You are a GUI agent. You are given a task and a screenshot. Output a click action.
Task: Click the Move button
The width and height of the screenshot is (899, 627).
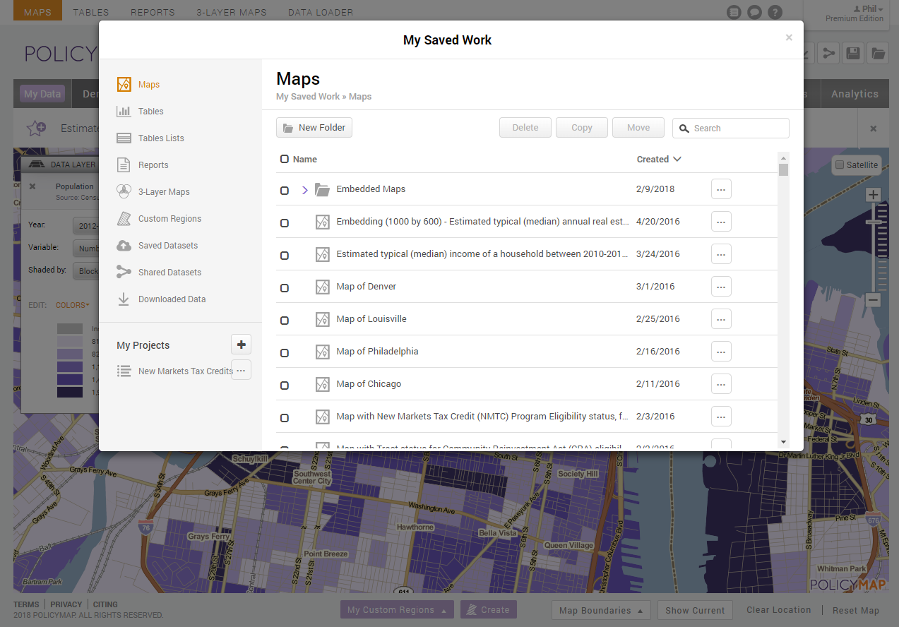638,128
